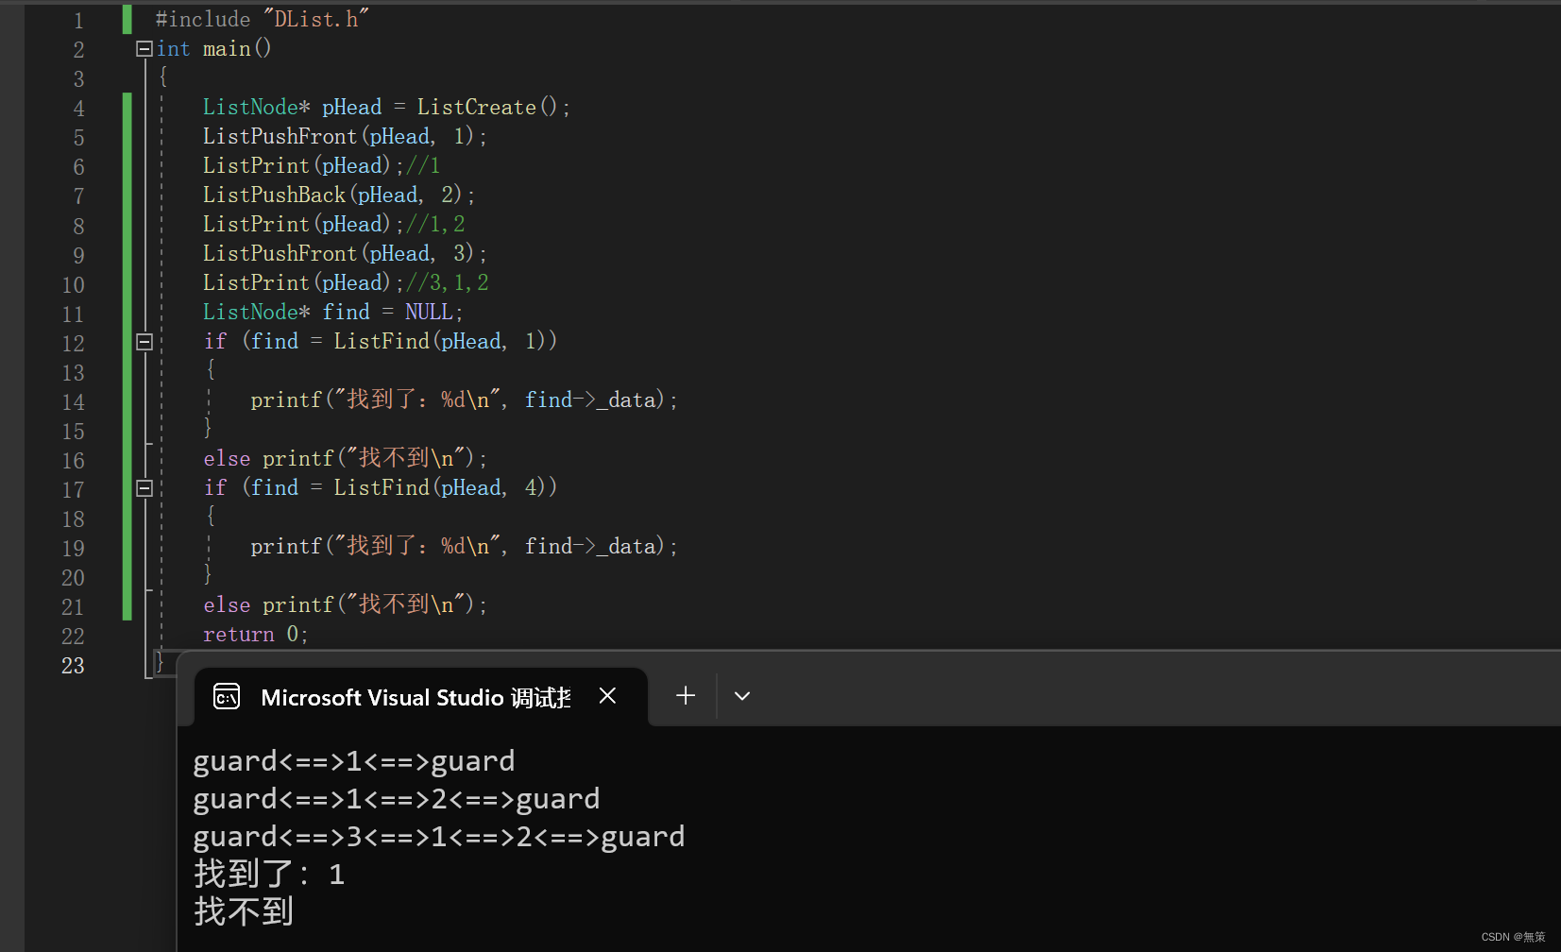
Task: Click the console terminal icon in the tab
Action: pos(227,697)
